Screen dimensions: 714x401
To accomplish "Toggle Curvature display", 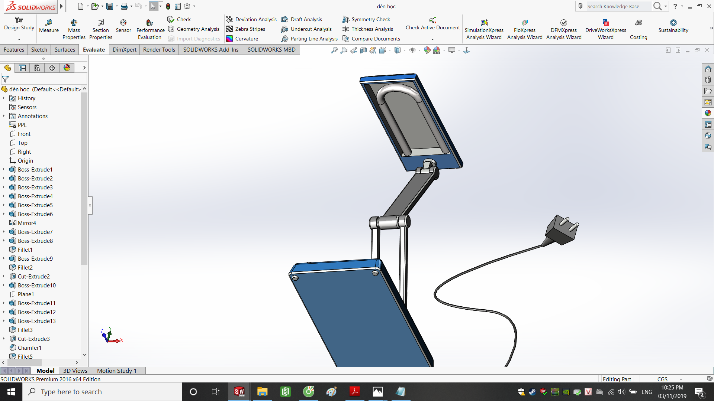I will click(242, 39).
